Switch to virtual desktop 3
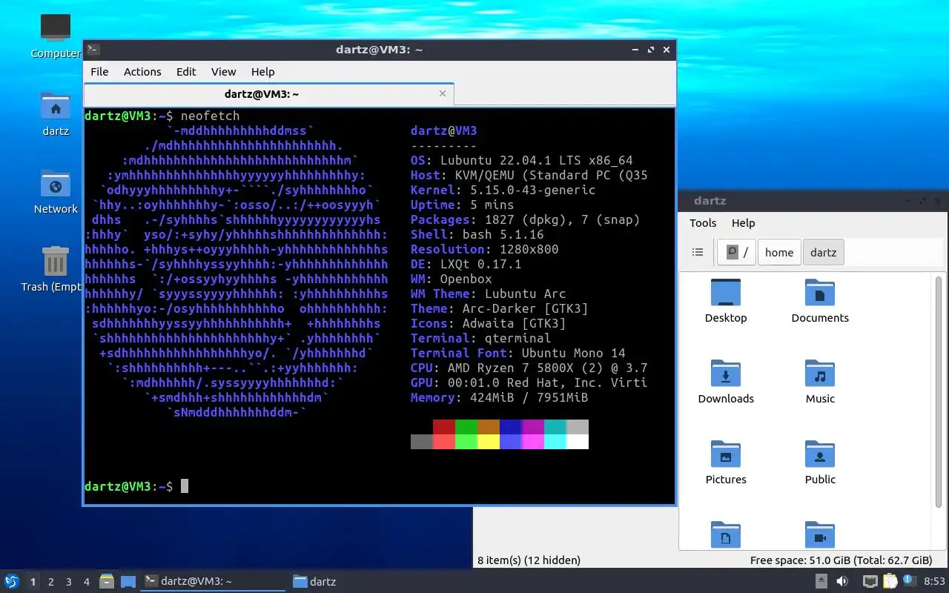The height and width of the screenshot is (593, 949). (68, 582)
